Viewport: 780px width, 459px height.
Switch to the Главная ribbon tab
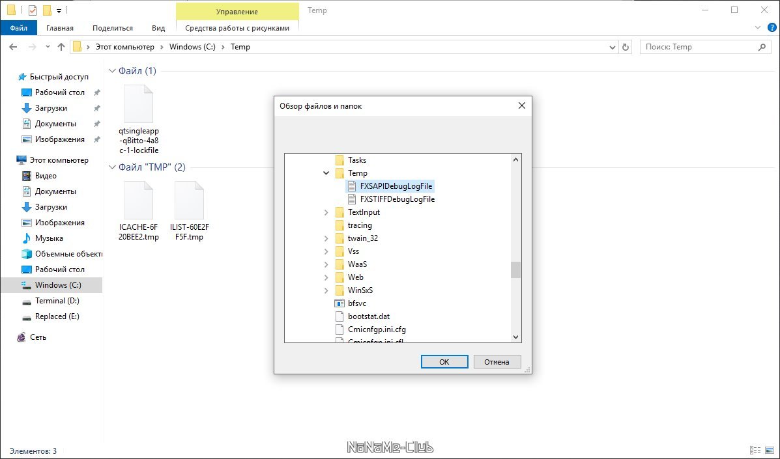tap(60, 28)
